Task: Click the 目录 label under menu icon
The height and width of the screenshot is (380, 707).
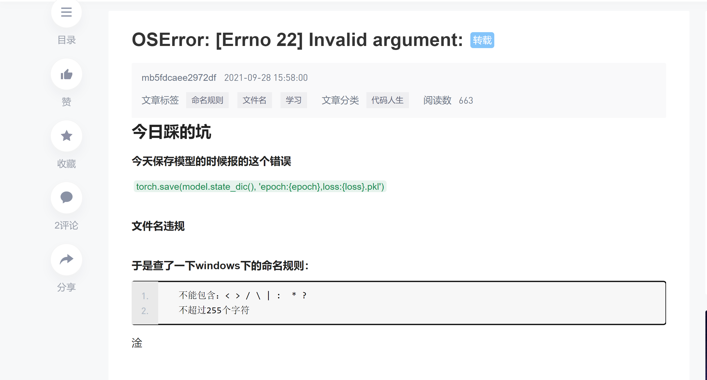Action: tap(66, 40)
